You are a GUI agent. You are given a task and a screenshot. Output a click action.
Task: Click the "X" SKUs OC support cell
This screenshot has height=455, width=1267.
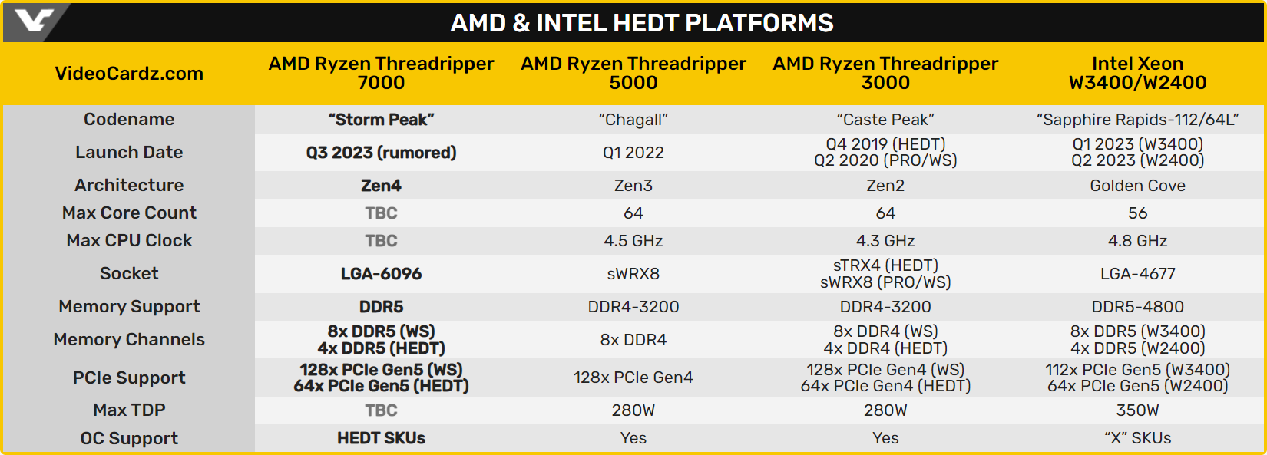(x=1137, y=438)
